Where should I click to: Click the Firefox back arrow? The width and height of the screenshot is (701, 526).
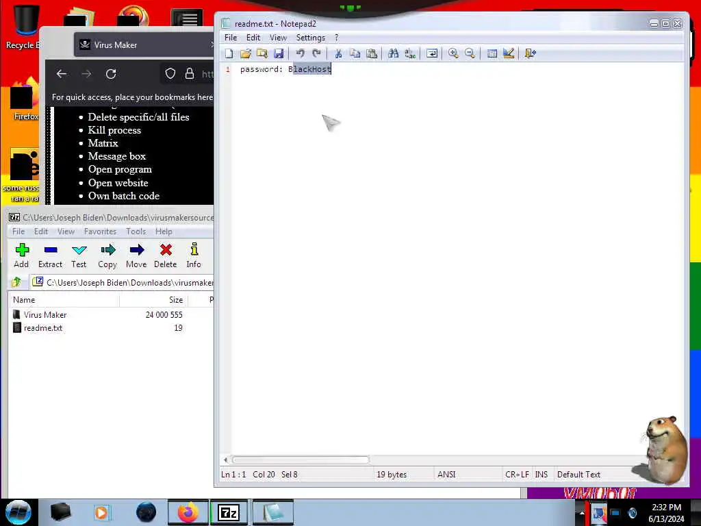(x=62, y=74)
